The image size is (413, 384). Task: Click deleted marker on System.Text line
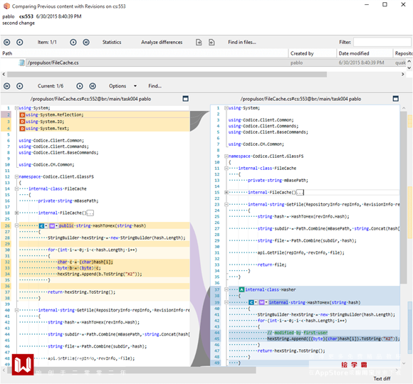point(22,129)
